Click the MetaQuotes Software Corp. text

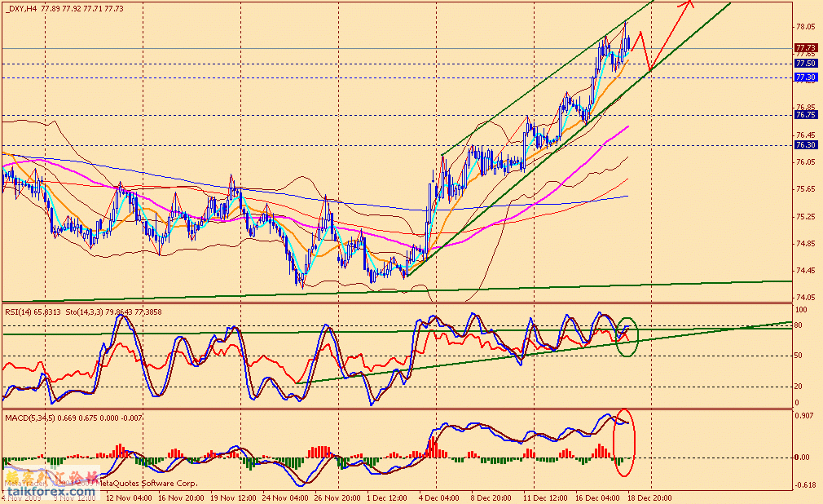click(148, 483)
